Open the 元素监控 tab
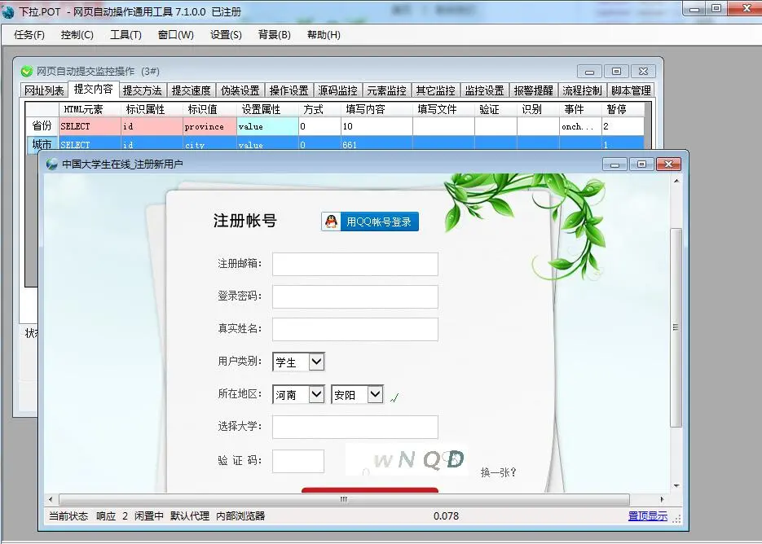 pos(386,90)
